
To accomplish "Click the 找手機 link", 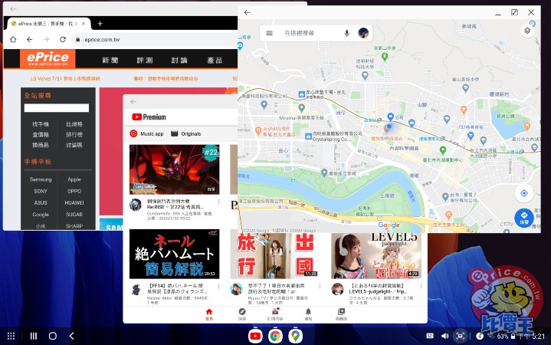I will click(41, 124).
